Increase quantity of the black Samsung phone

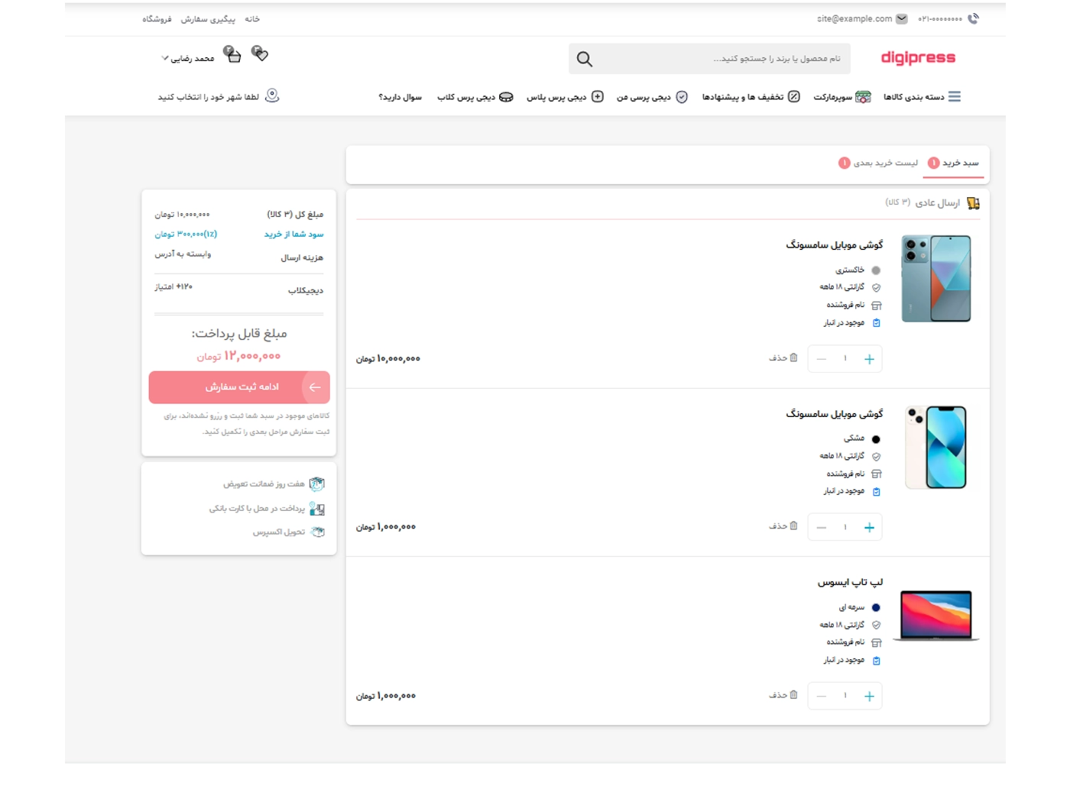pos(869,528)
